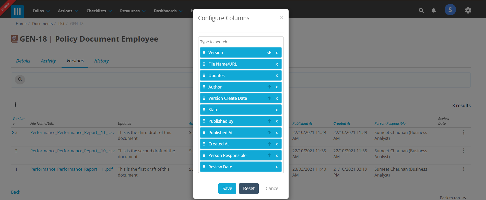
Task: Grab the drag handle for Updates column
Action: click(204, 76)
